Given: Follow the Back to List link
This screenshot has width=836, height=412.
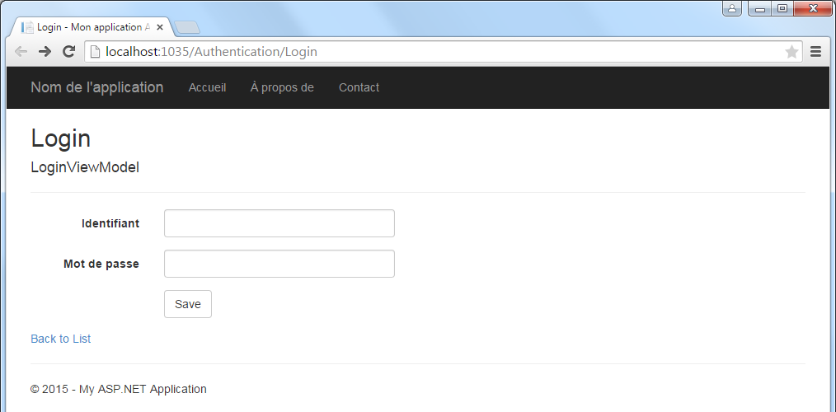Looking at the screenshot, I should click(x=61, y=339).
